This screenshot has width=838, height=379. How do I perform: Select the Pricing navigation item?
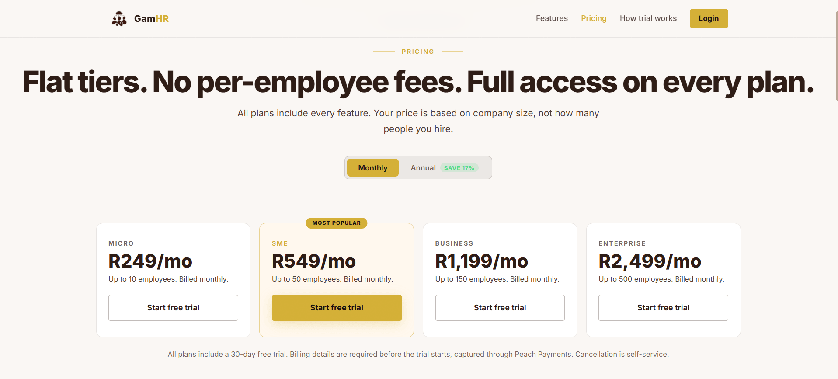[593, 18]
